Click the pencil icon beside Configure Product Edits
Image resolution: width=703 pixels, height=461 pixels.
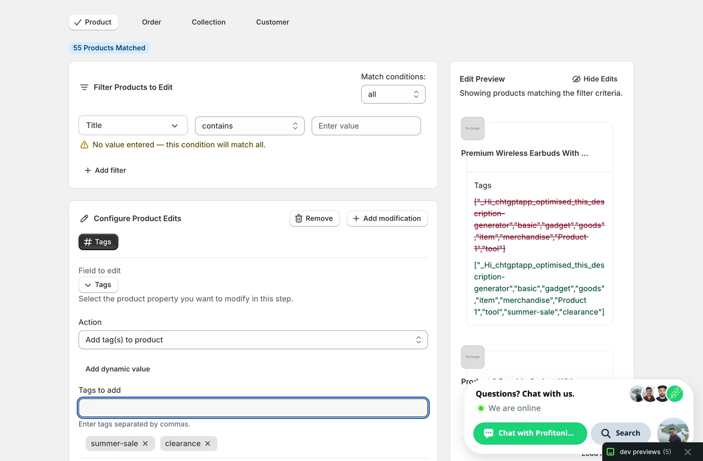[x=84, y=218]
